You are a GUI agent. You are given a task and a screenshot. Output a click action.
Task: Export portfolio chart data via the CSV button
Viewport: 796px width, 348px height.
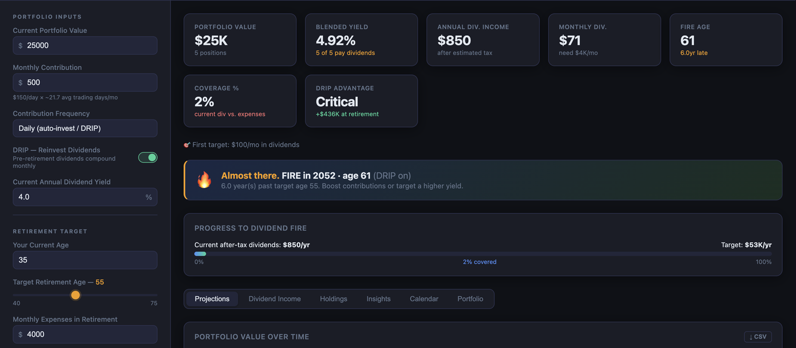[757, 337]
